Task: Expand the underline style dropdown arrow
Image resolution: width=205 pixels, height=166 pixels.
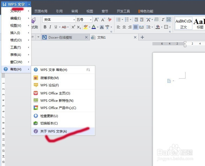Action: coord(60,27)
